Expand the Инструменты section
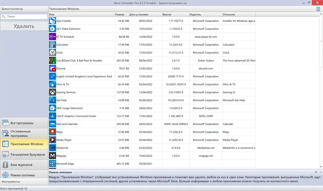This screenshot has width=323, height=191. point(24,182)
